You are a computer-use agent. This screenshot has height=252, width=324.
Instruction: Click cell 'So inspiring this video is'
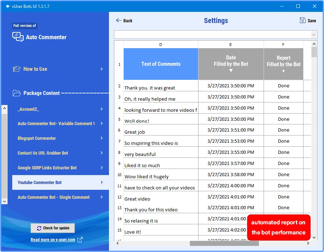coord(161,141)
